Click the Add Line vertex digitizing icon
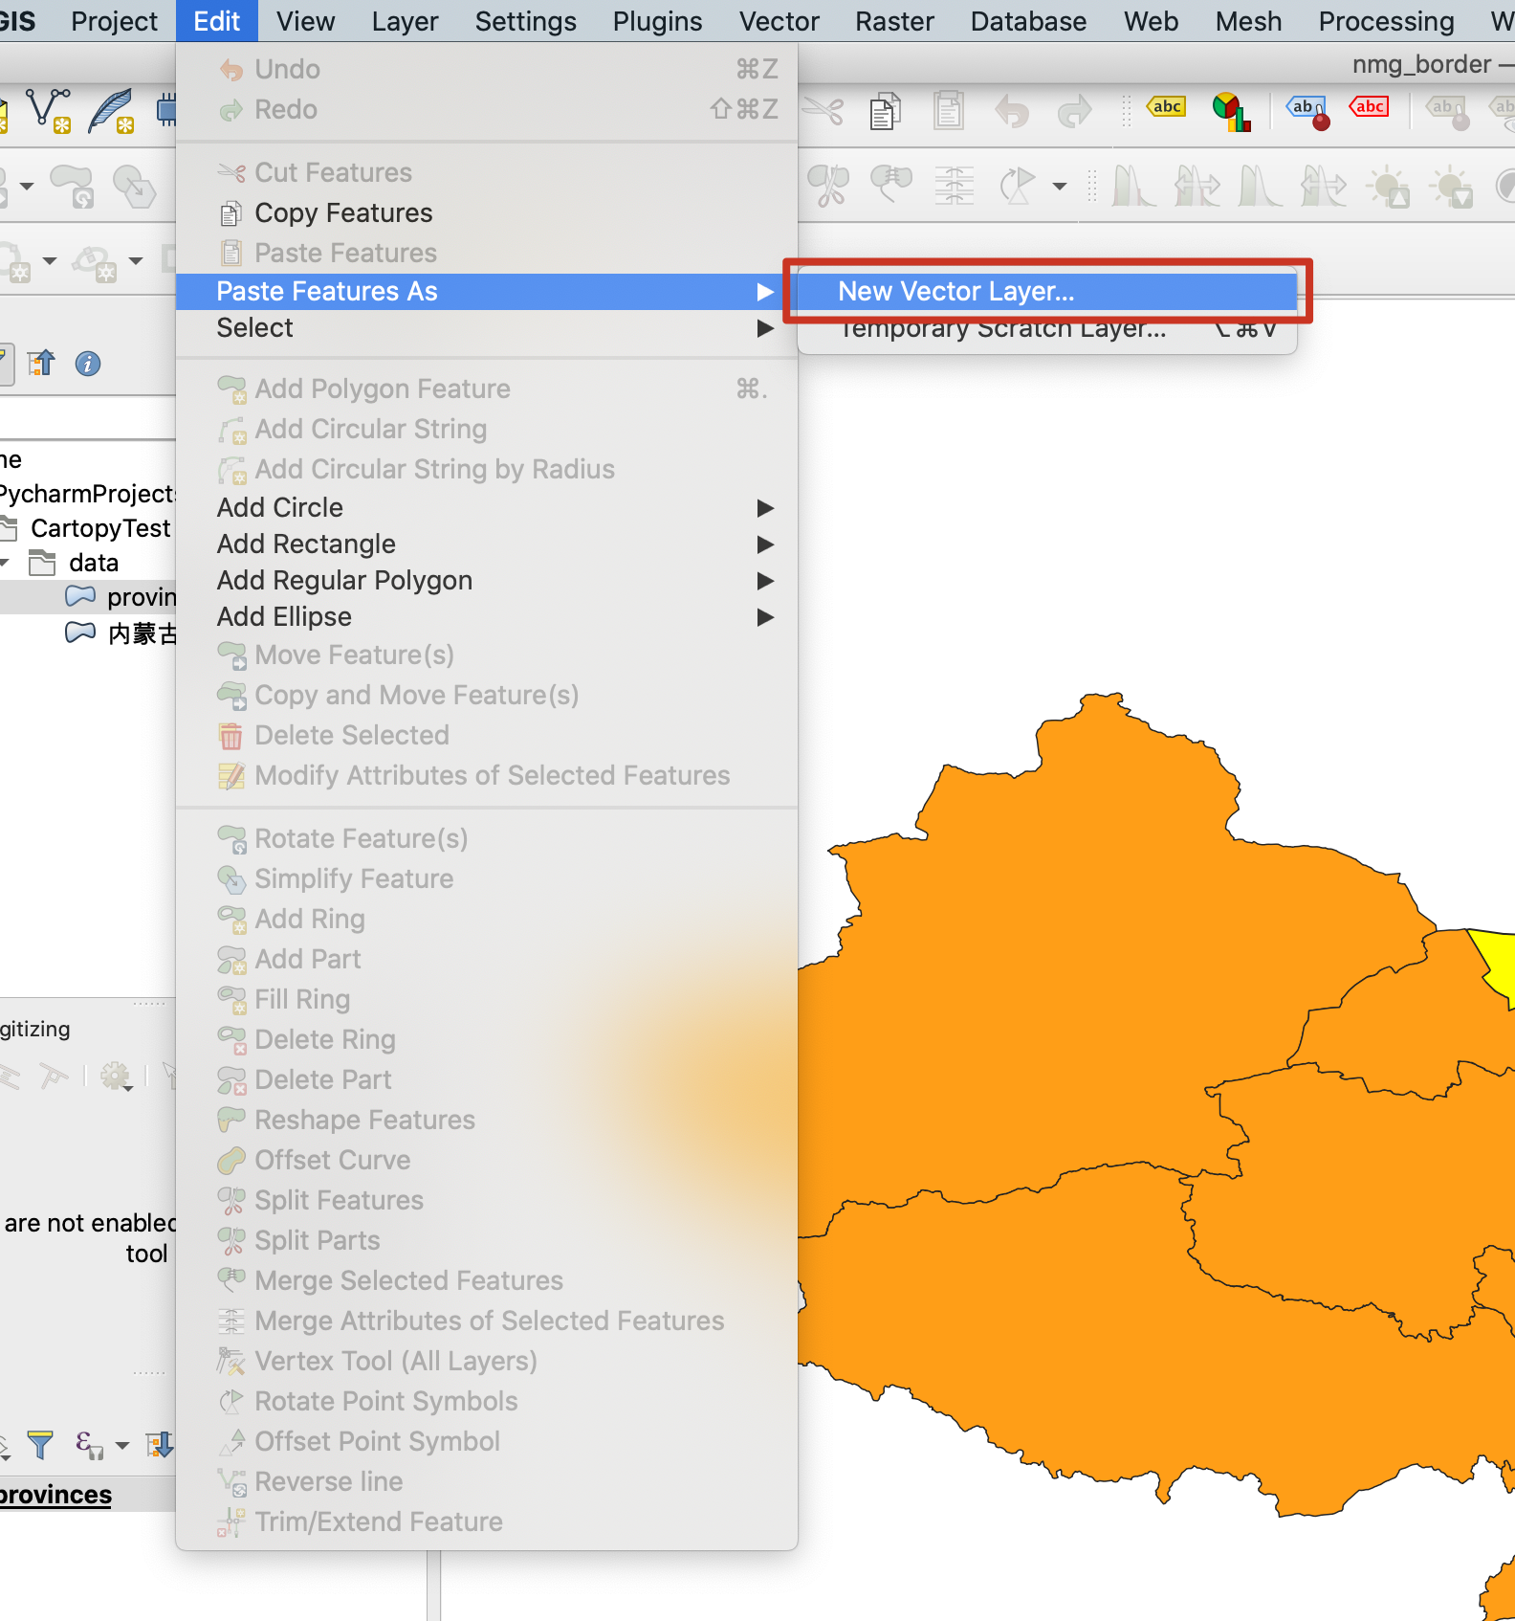This screenshot has height=1621, width=1515. click(48, 110)
